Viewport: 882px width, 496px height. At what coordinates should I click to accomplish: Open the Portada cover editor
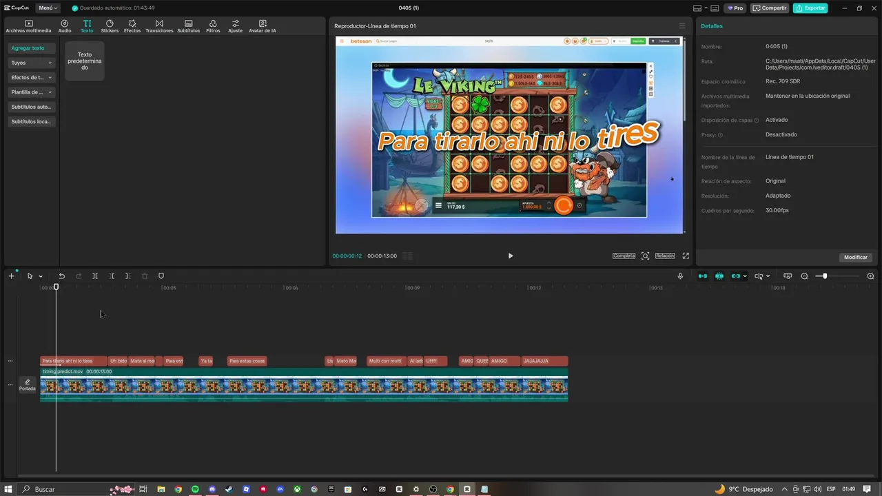[x=28, y=384]
